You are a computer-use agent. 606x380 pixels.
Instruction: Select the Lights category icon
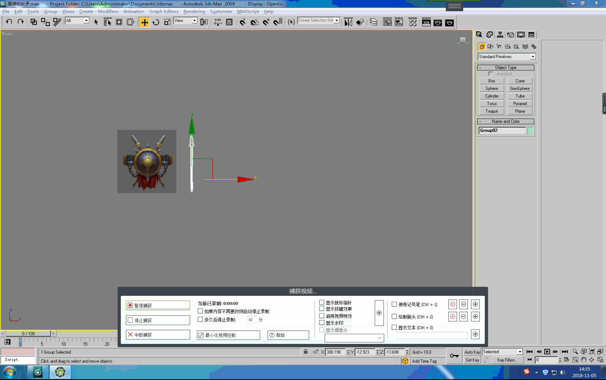(499, 46)
